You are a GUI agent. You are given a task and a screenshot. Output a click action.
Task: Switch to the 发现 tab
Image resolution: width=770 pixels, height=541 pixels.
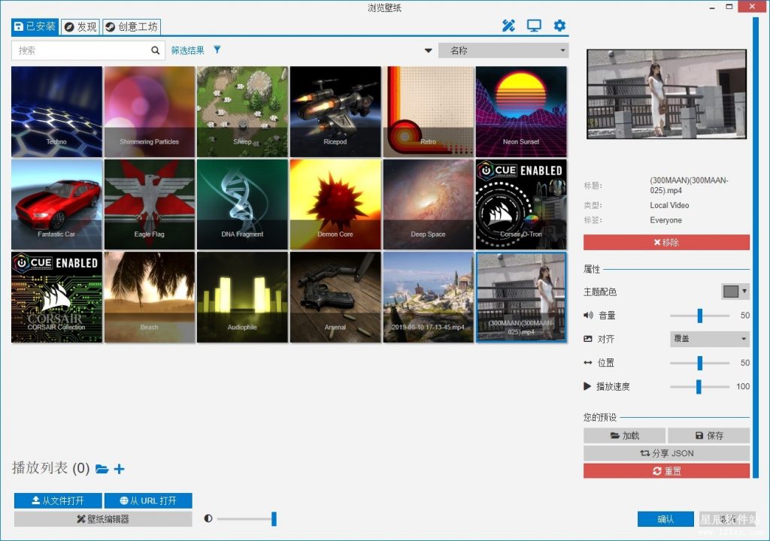pyautogui.click(x=80, y=27)
